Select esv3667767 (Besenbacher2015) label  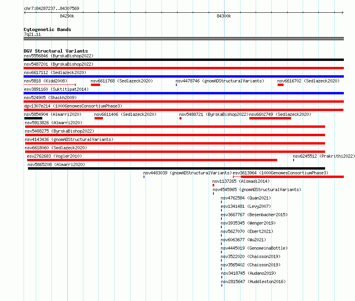[x=254, y=215]
